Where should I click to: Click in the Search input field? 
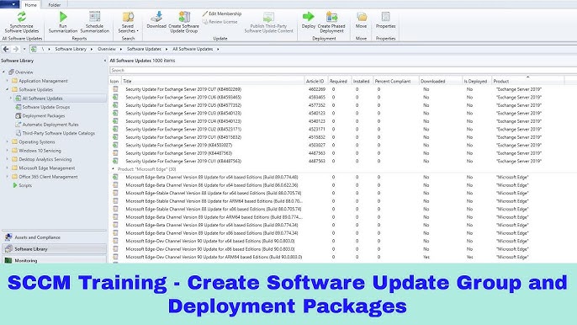(x=343, y=70)
